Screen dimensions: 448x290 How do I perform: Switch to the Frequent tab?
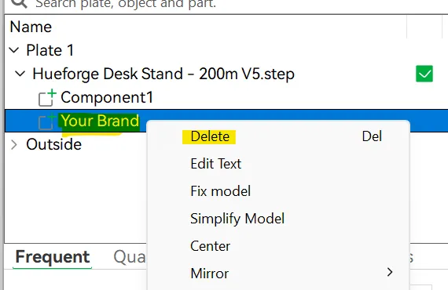point(53,257)
